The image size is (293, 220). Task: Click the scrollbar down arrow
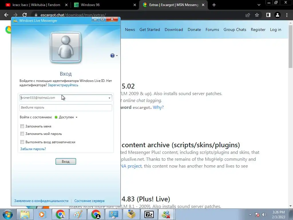[290, 206]
